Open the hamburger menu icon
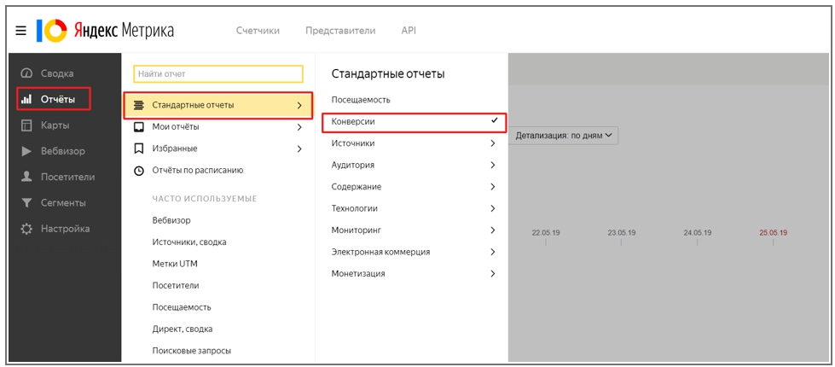 [x=20, y=32]
